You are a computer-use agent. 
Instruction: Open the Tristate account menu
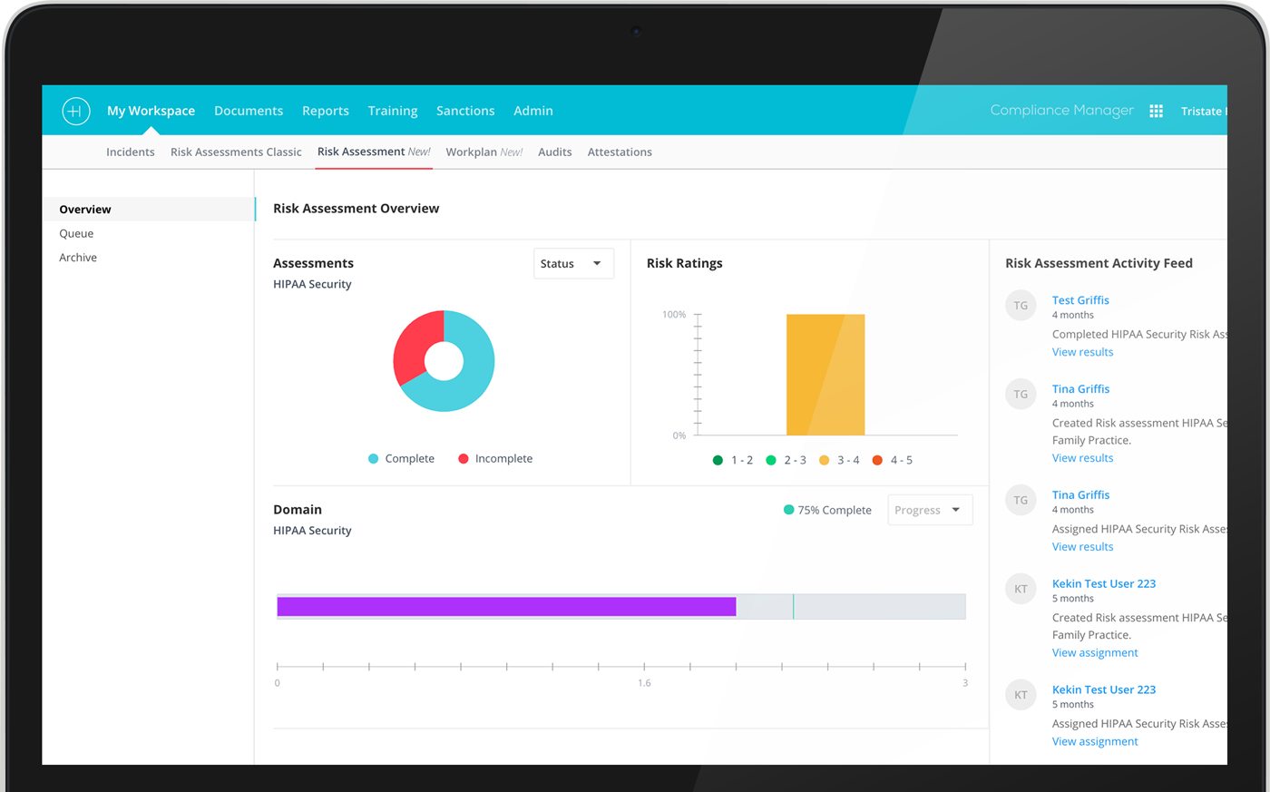1203,112
